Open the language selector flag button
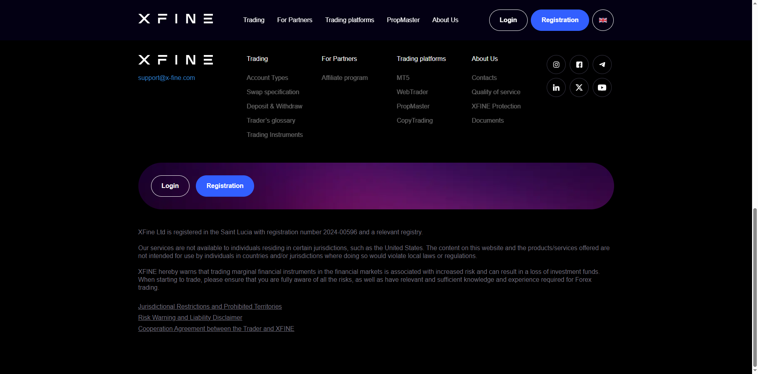This screenshot has width=758, height=374. pos(603,20)
